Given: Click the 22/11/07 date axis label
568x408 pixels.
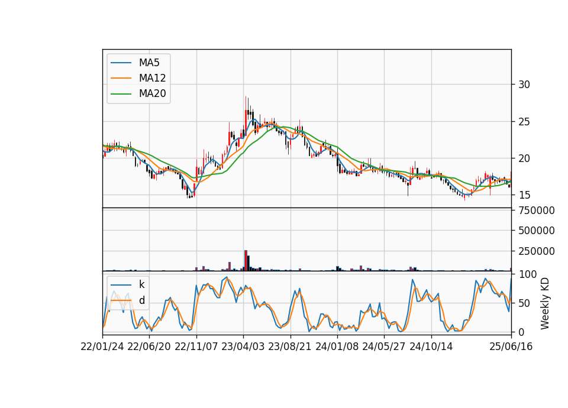Looking at the screenshot, I should click(x=196, y=347).
